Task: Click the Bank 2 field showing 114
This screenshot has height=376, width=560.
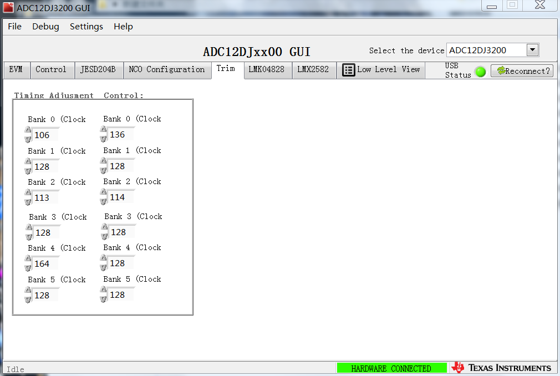Action: click(121, 197)
